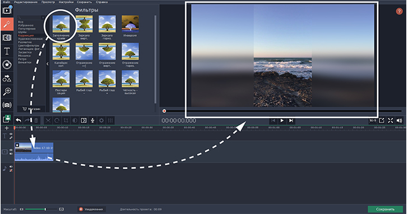Viewport: 408px width, 214px height.
Task: Click the filters list scrollbar
Action: click(155, 60)
